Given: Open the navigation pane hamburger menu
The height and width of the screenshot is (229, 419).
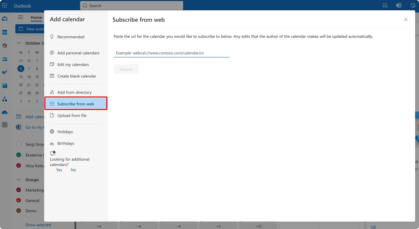Looking at the screenshot, I should [20, 17].
